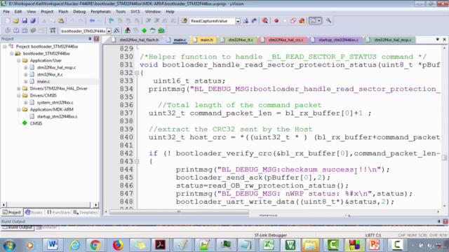Screen dimensions: 449x252
Task: Open the Pack Installer icon
Action: pos(161,31)
